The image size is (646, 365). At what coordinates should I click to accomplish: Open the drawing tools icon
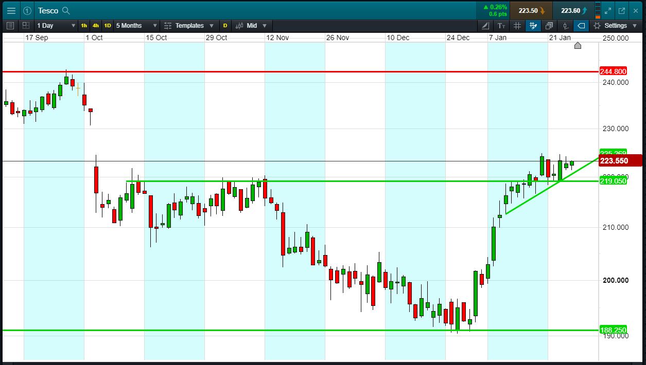click(486, 25)
